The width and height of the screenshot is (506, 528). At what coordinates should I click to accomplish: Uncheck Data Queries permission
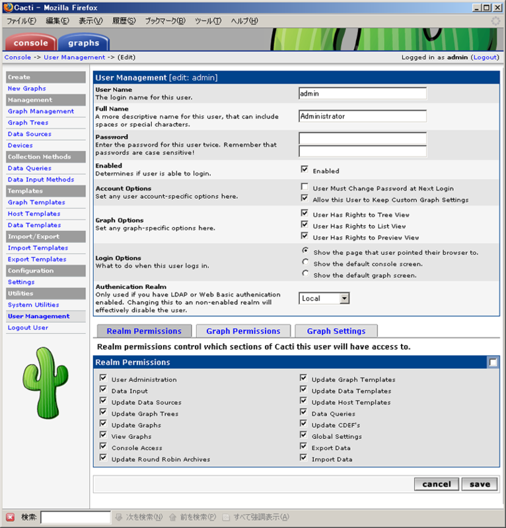[x=303, y=412]
